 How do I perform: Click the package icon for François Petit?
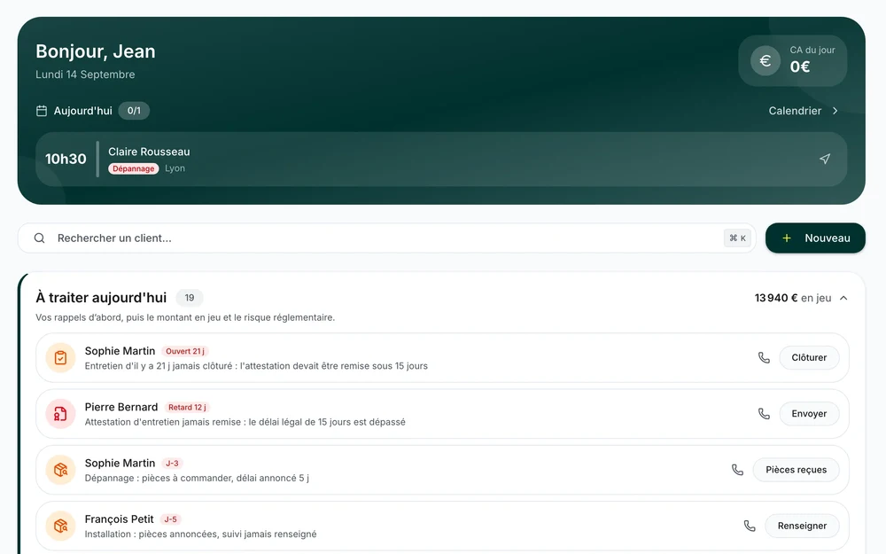click(x=60, y=525)
